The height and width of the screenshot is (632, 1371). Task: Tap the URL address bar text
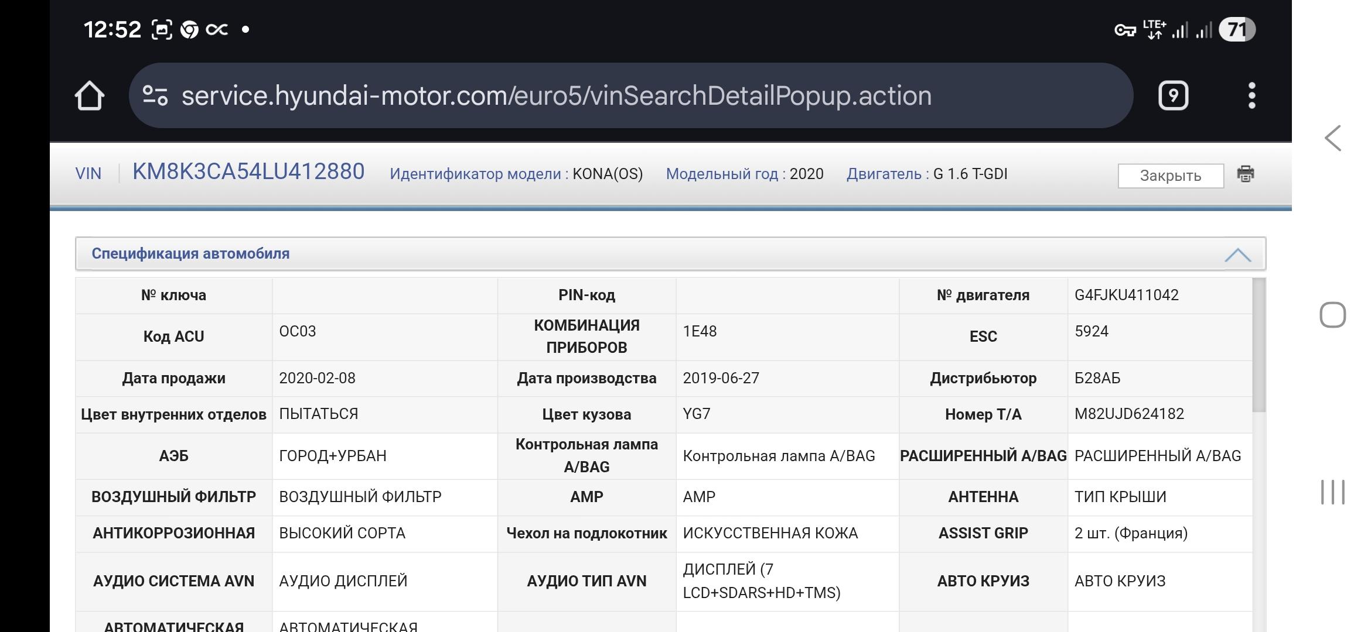pyautogui.click(x=555, y=96)
